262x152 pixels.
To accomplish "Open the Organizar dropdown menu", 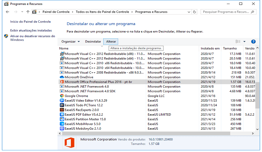I will coord(70,41).
